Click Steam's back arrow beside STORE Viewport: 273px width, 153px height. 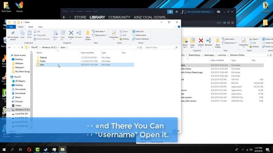pos(64,17)
